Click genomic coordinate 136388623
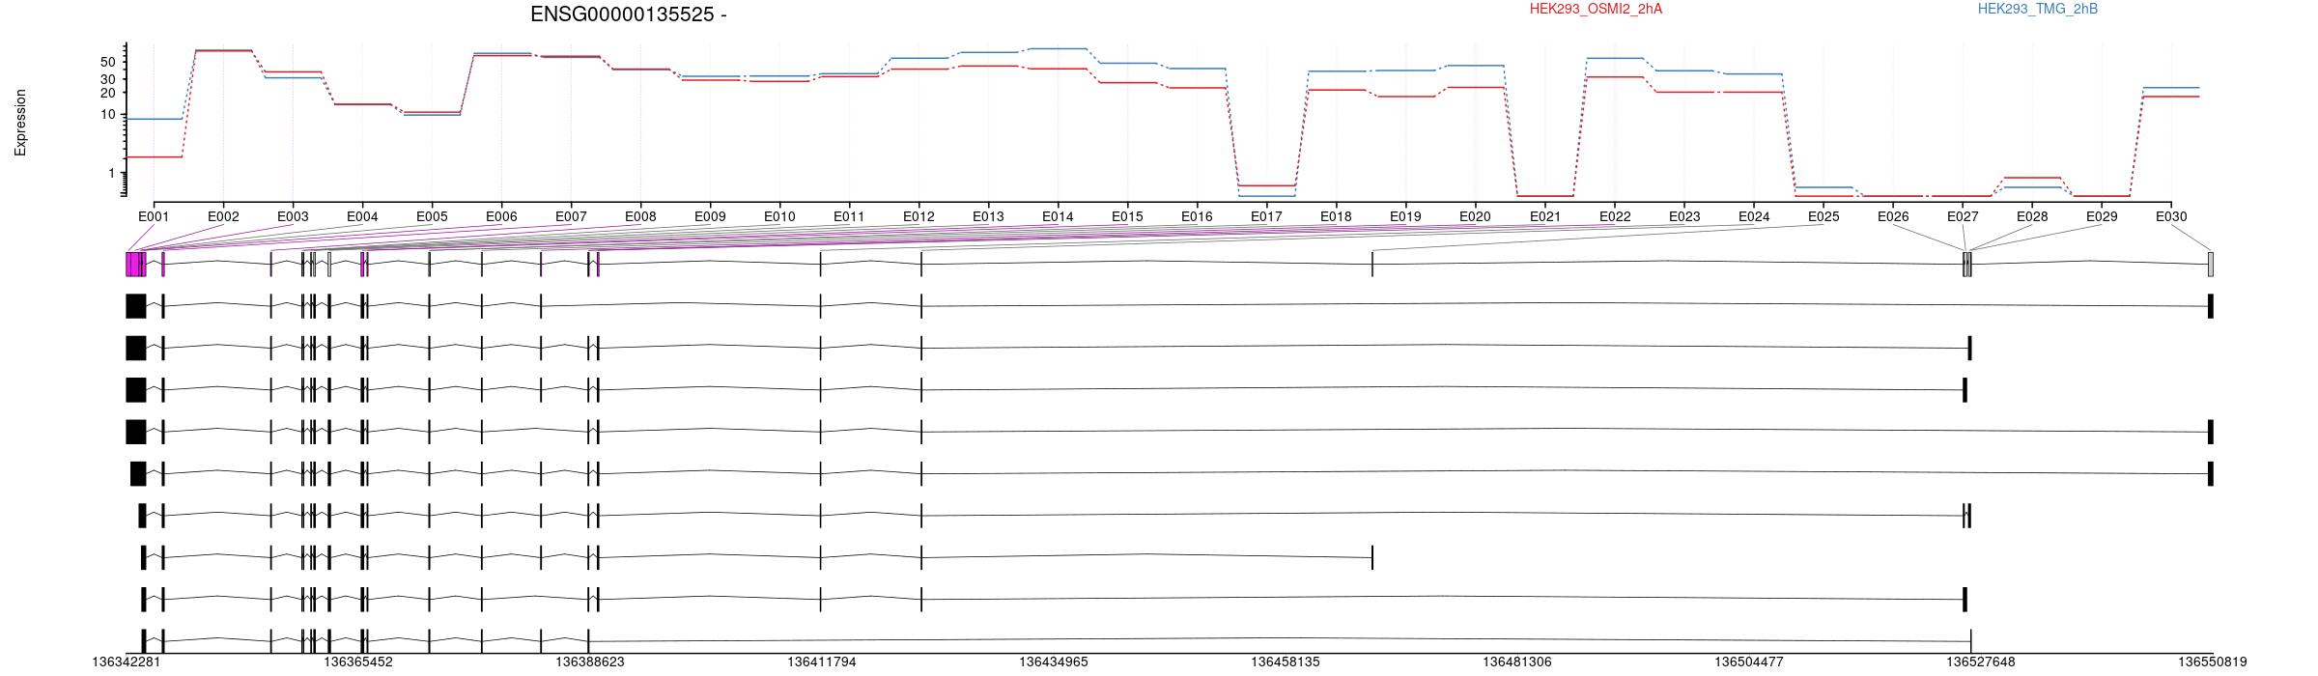Screen dimensions: 2318x676 click(590, 662)
